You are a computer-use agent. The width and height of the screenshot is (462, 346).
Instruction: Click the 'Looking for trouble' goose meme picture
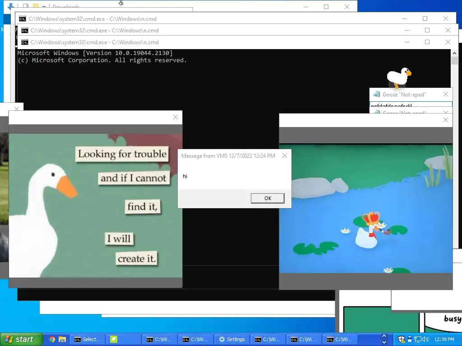(96, 205)
